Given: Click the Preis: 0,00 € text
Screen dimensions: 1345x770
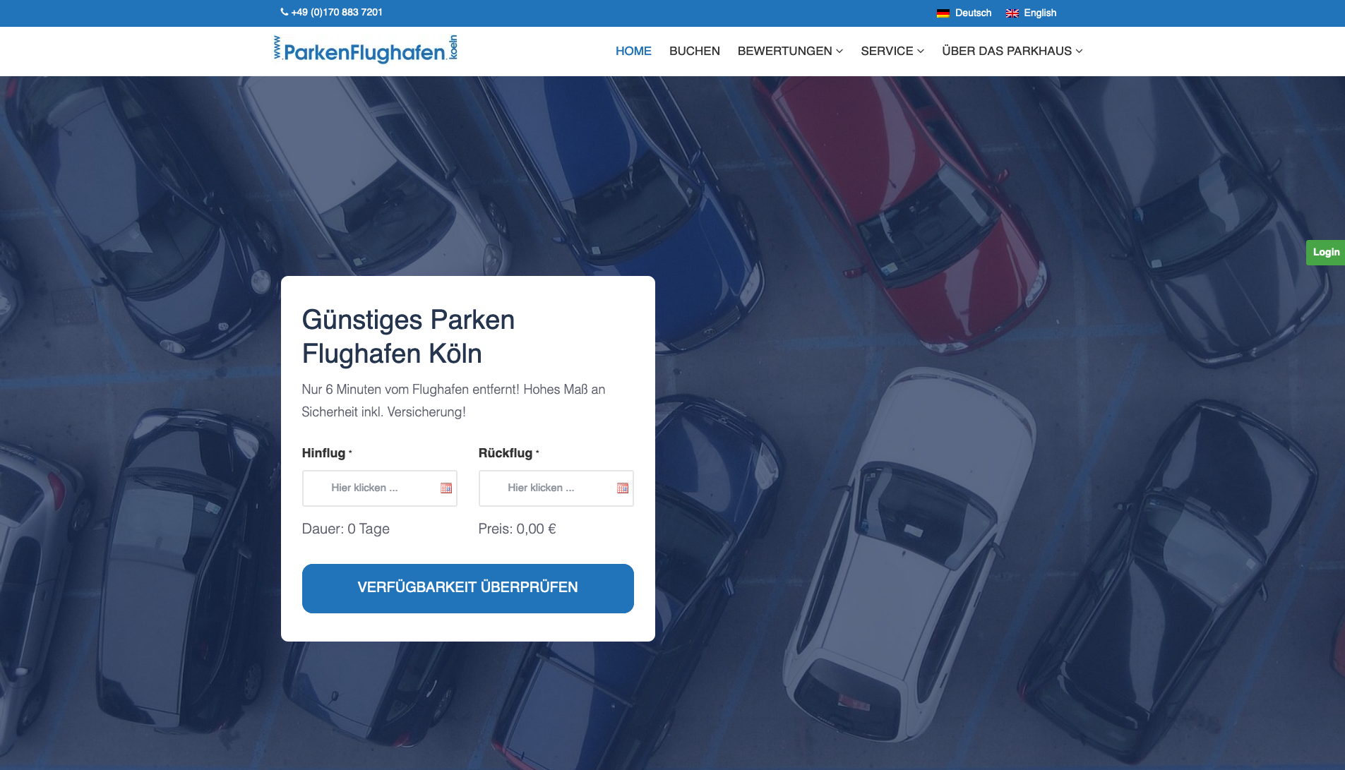Looking at the screenshot, I should click(517, 529).
